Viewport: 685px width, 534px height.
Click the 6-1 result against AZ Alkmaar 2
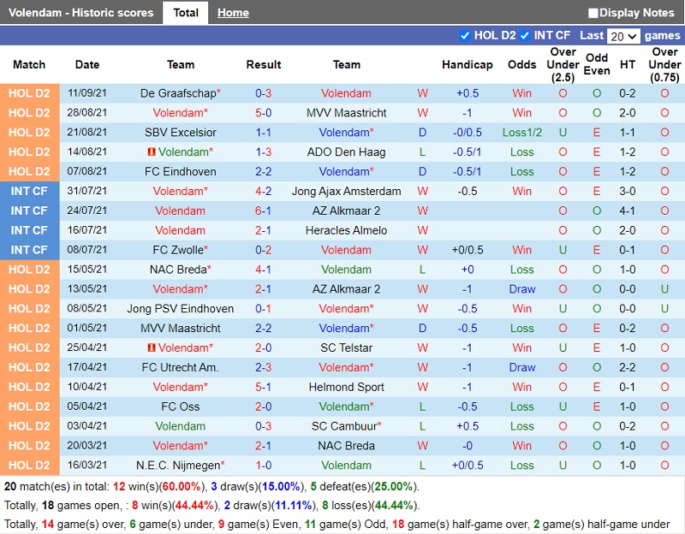(264, 211)
